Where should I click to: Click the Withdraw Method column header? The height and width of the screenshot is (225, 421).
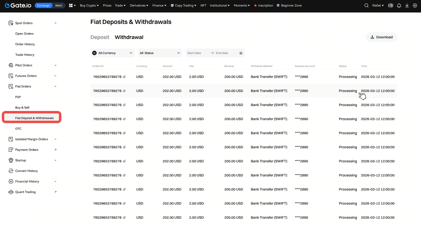point(262,66)
